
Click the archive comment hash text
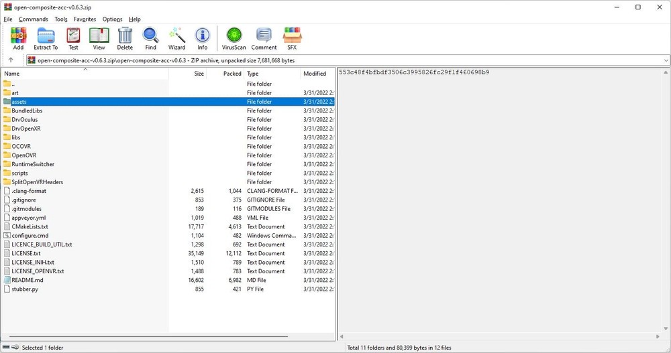pos(414,72)
